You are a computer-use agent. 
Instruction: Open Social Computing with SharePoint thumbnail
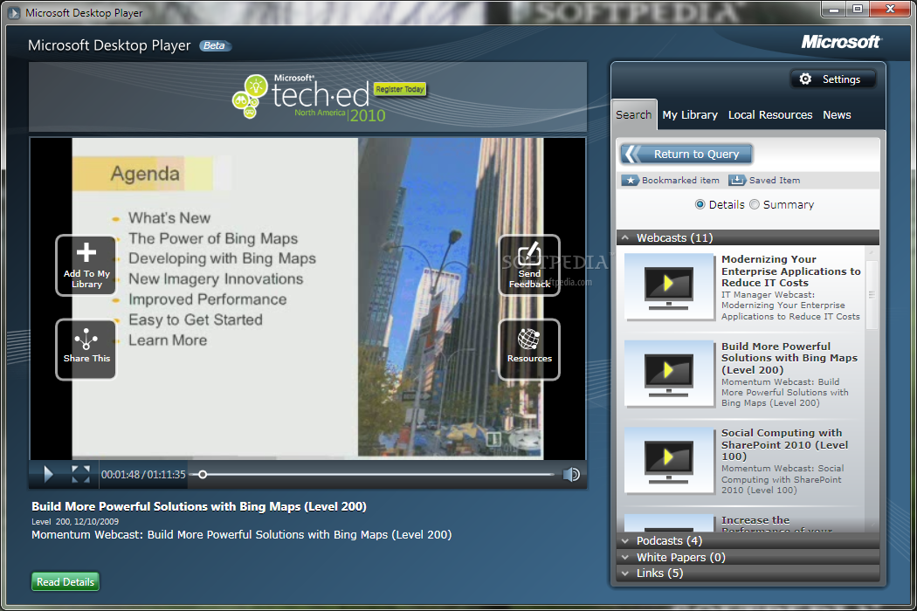pos(669,460)
